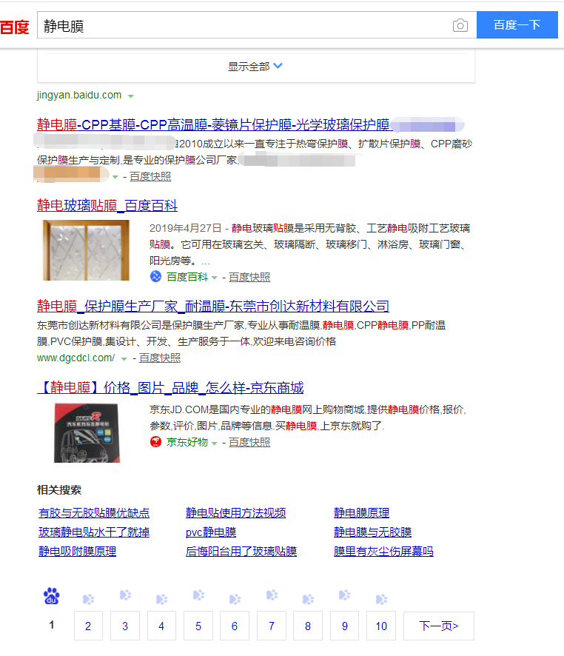
Task: Go to results page 8
Action: click(308, 626)
